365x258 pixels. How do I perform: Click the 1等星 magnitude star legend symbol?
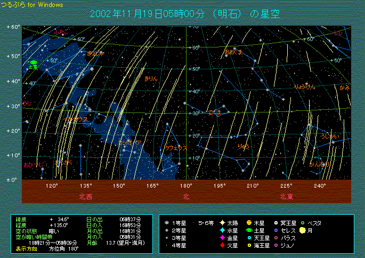(167, 222)
